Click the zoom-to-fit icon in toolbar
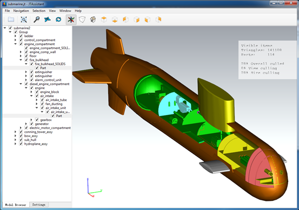Screen dimensions: 299x210 pos(24,19)
